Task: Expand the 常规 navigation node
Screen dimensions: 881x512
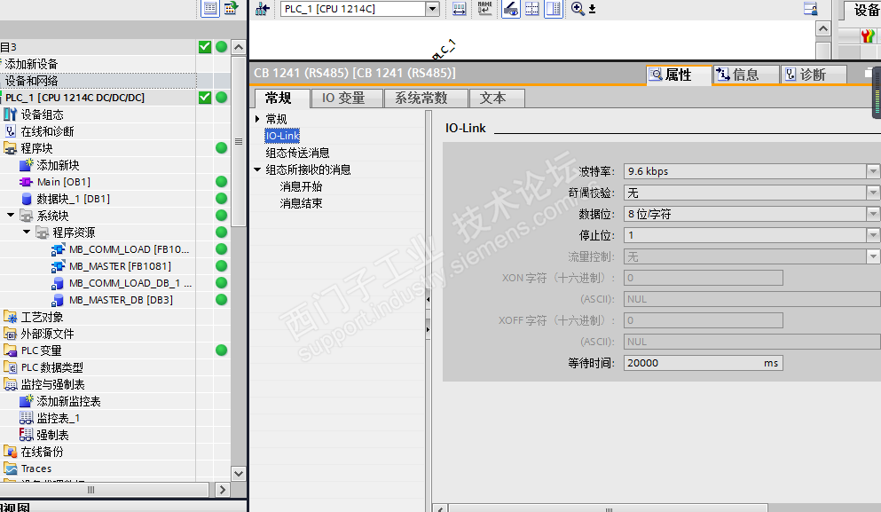Action: [257, 119]
